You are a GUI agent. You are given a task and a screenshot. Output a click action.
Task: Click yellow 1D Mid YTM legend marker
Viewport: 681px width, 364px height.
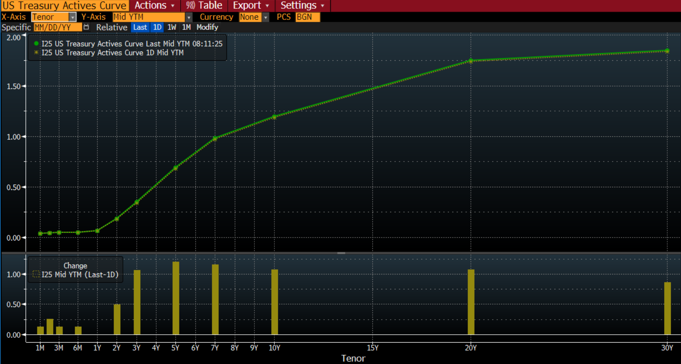36,52
